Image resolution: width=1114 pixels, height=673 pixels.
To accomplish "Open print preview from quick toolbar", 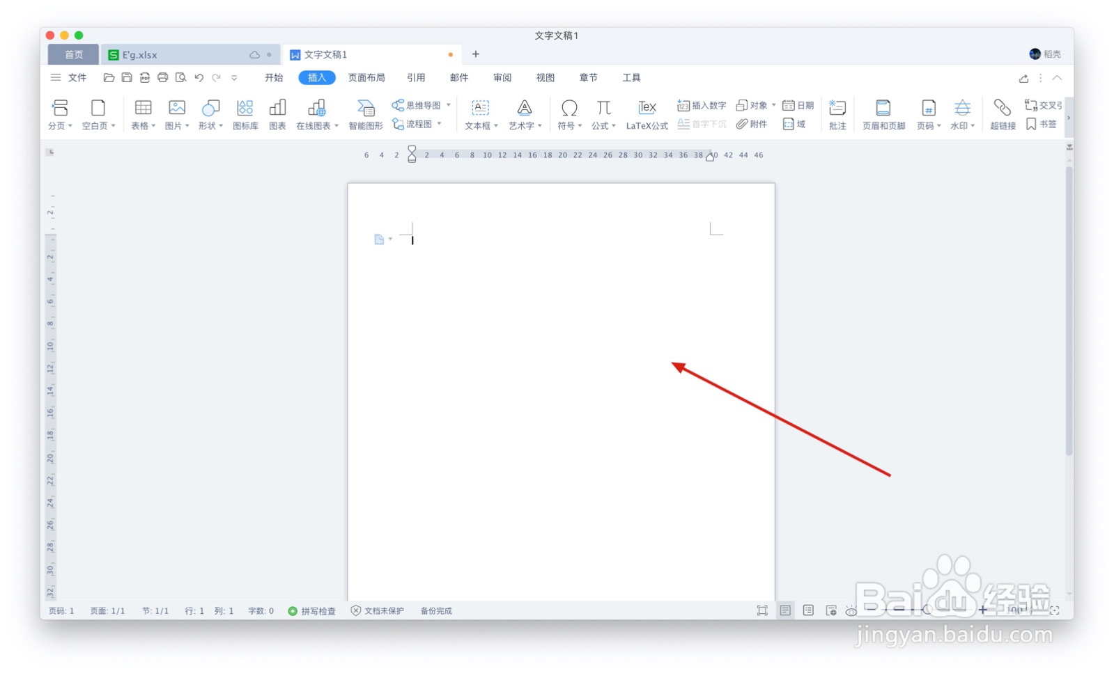I will [x=181, y=77].
